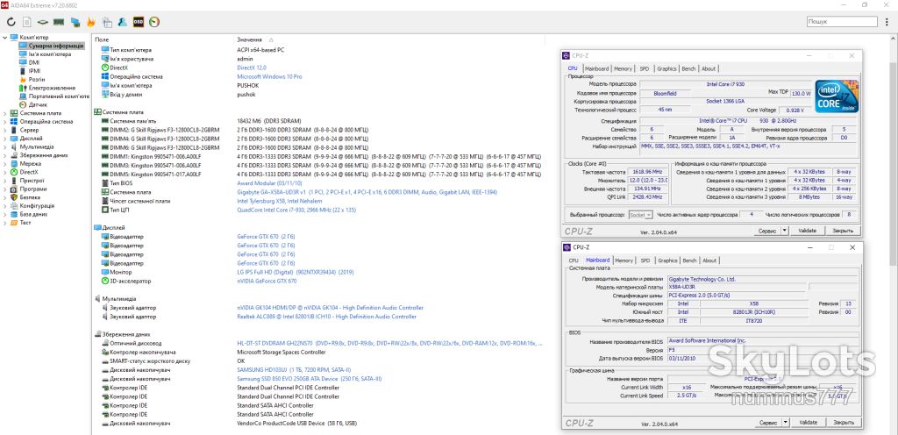Image resolution: width=898 pixels, height=435 pixels.
Task: Open the SAMSUNG HD103UJ disk link
Action: [x=293, y=370]
